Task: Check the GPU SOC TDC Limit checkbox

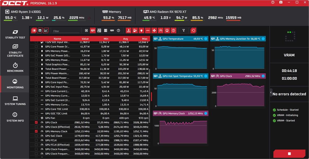Action: [x=36, y=113]
